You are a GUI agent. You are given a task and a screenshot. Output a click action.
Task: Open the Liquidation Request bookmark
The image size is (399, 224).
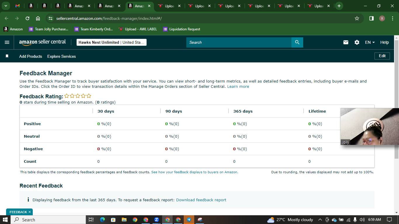click(x=182, y=29)
